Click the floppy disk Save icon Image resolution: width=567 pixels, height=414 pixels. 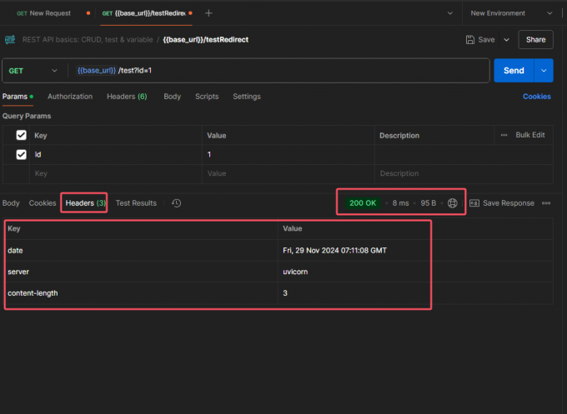(469, 40)
